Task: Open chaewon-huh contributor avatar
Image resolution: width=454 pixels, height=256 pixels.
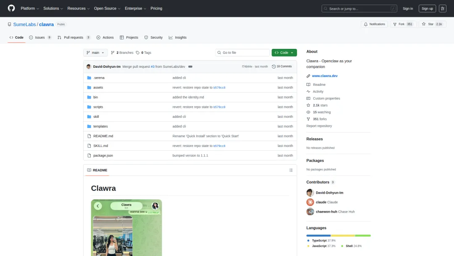Action: (310, 212)
